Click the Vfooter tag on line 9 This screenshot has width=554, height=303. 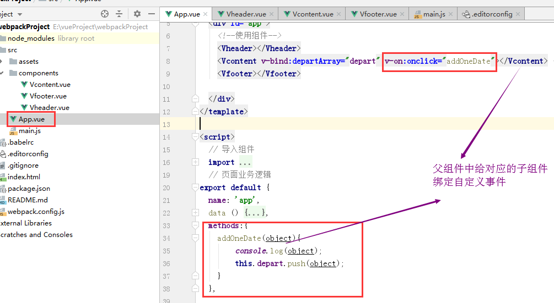[259, 74]
